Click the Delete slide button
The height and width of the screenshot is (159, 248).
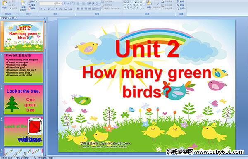click(32, 9)
